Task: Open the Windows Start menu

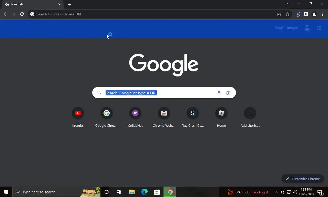Action: [x=6, y=192]
